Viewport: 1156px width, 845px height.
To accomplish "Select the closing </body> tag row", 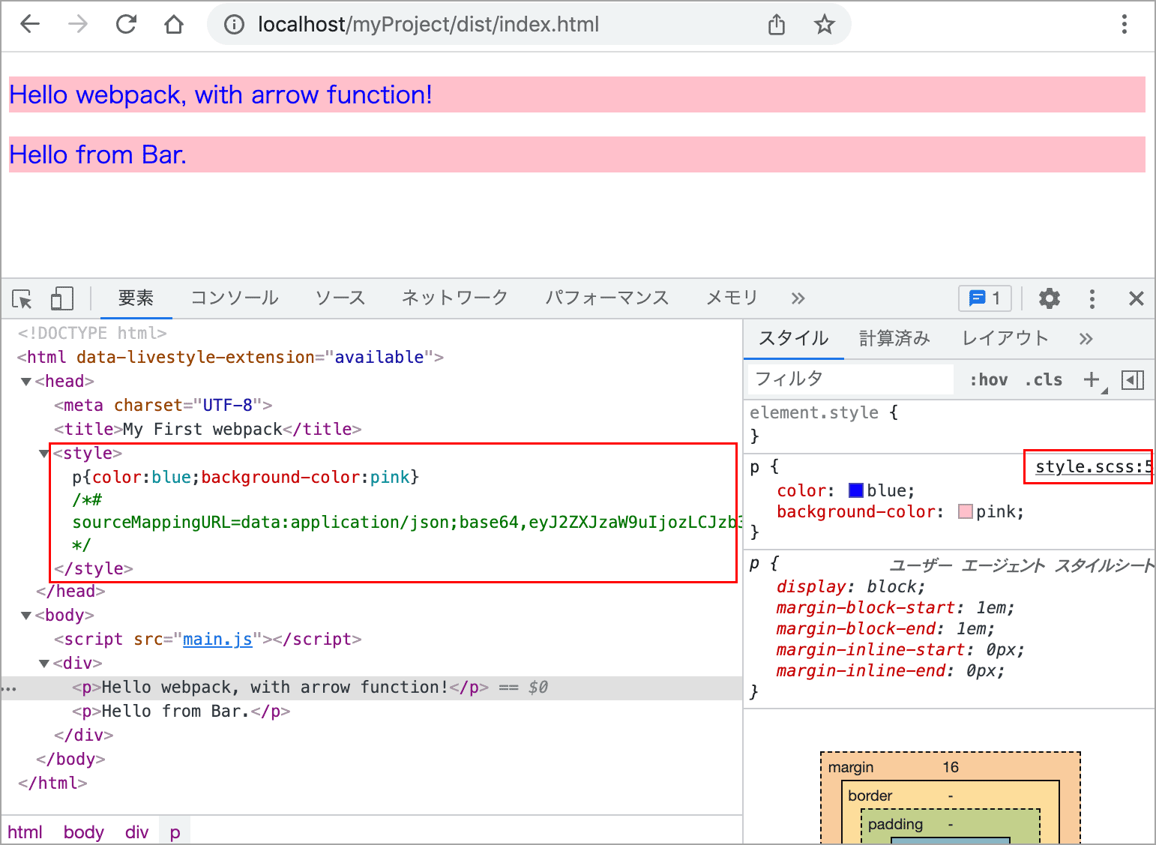I will pos(70,760).
